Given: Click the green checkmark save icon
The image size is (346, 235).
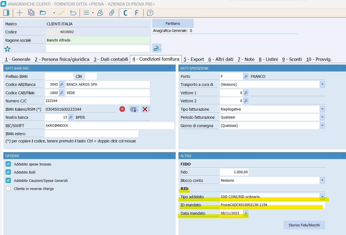Looking at the screenshot, I should coord(62,13).
